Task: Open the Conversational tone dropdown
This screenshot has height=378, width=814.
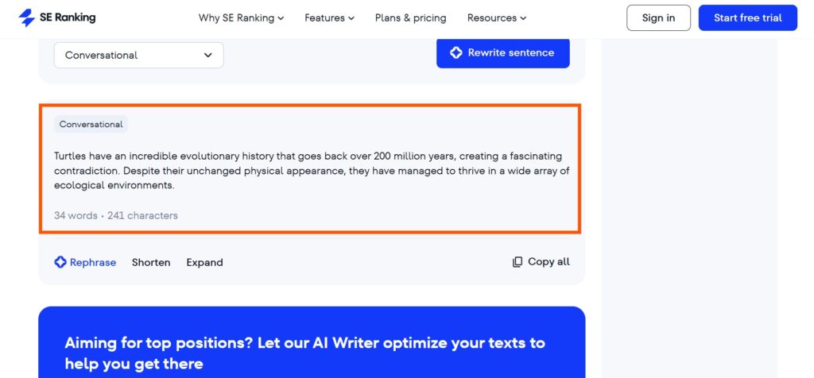Action: tap(138, 55)
